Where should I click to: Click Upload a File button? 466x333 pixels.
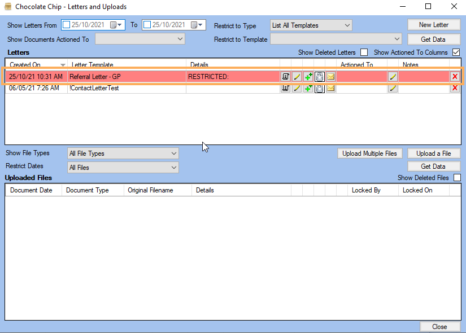tap(434, 154)
